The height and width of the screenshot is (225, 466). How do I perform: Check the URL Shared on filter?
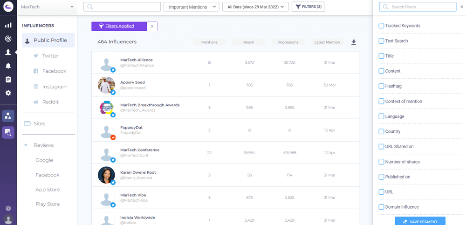tap(381, 147)
